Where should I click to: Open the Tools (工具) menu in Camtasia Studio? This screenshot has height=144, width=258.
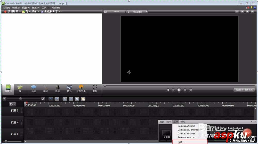(46, 8)
